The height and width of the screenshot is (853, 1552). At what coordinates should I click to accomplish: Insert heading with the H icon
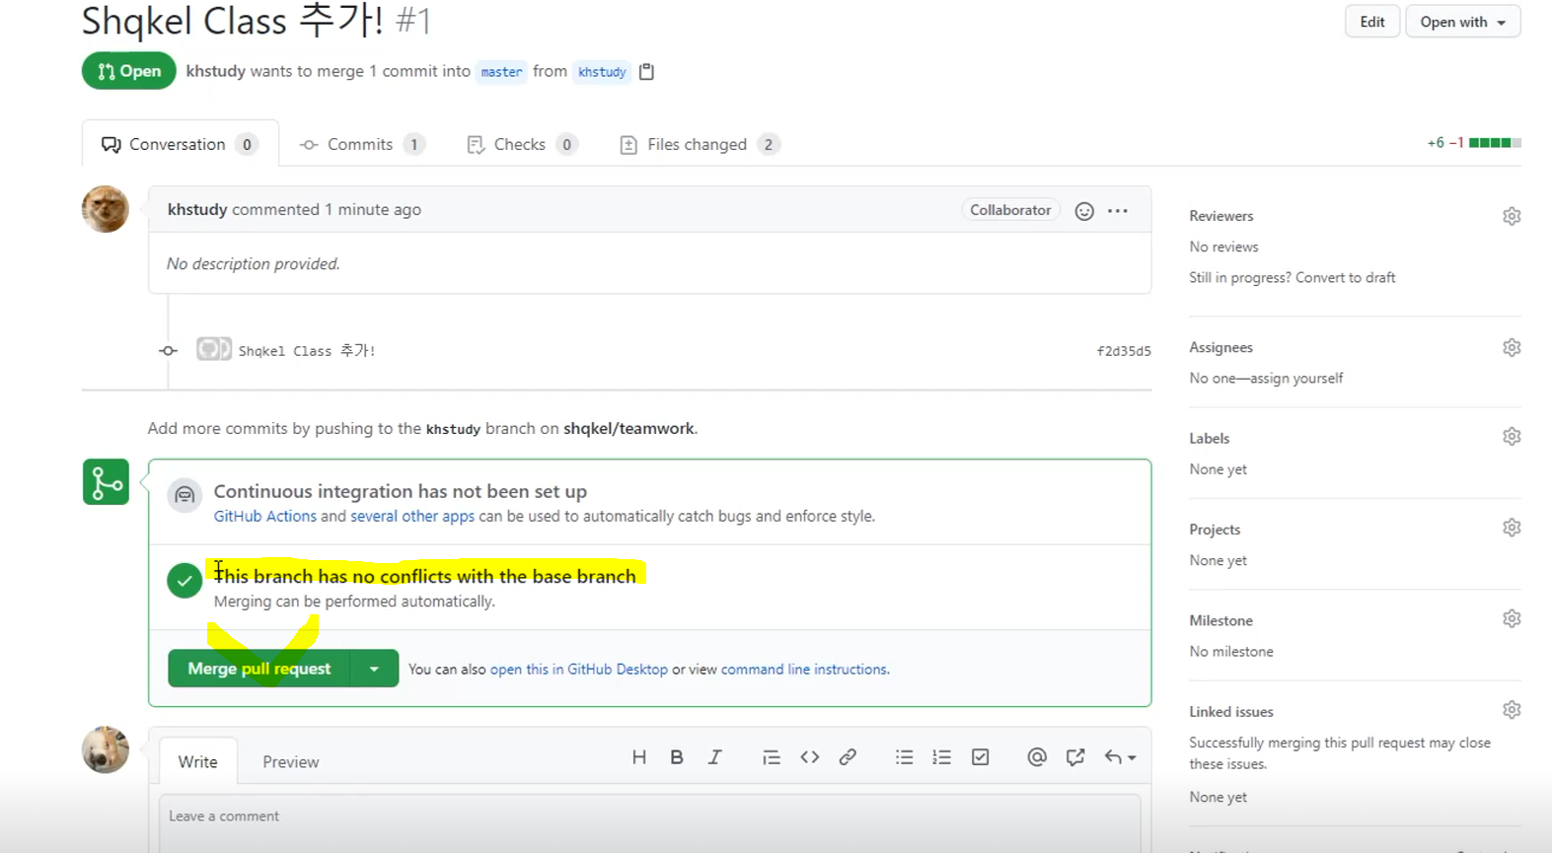[639, 757]
